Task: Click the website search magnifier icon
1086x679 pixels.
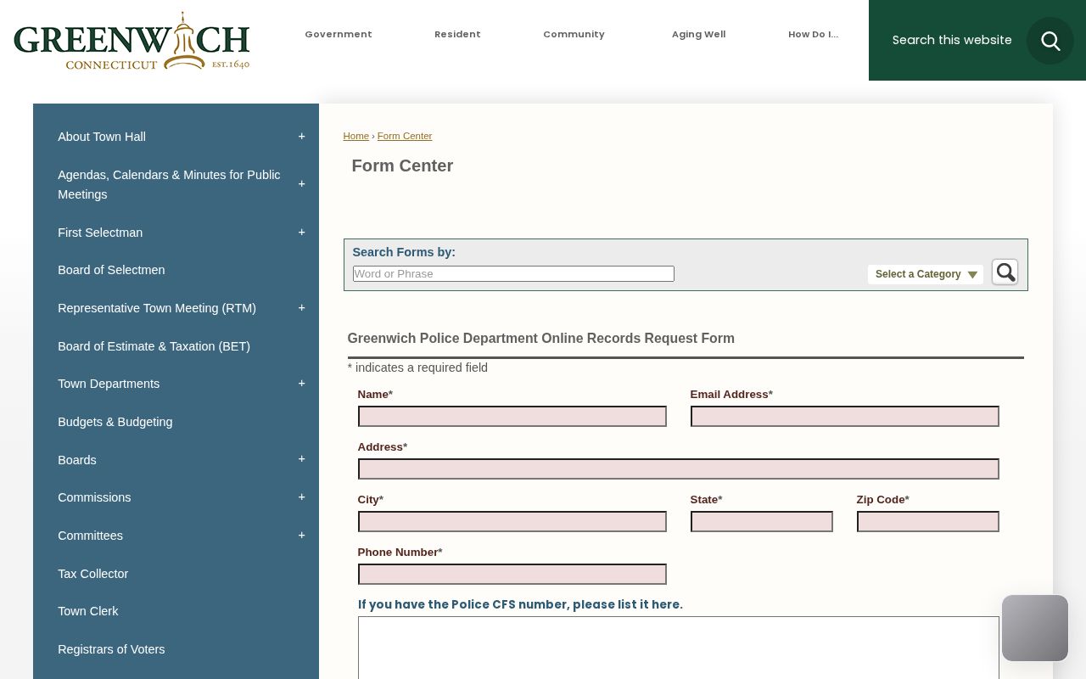Action: click(1050, 41)
